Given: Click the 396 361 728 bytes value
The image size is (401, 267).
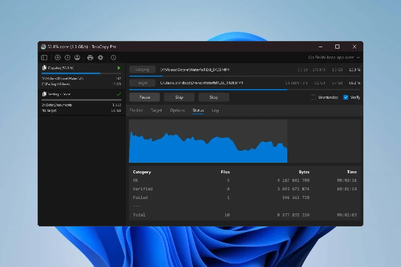Looking at the screenshot, I should click(296, 197).
